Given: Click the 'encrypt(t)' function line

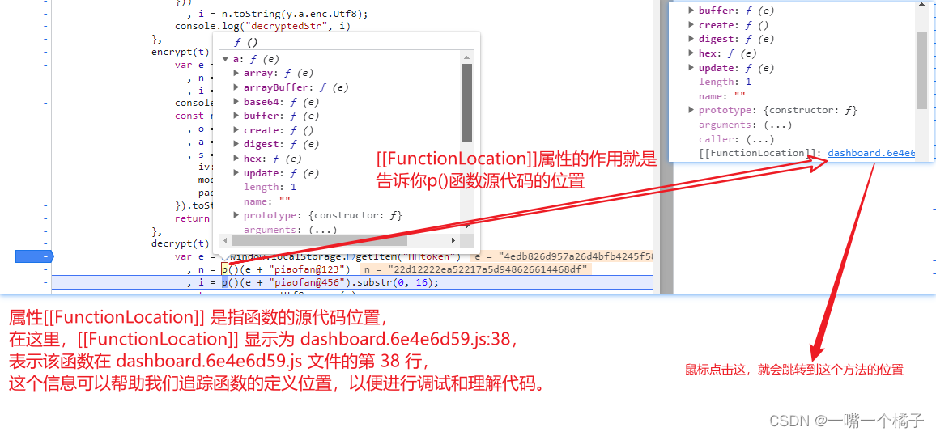Looking at the screenshot, I should pos(181,51).
